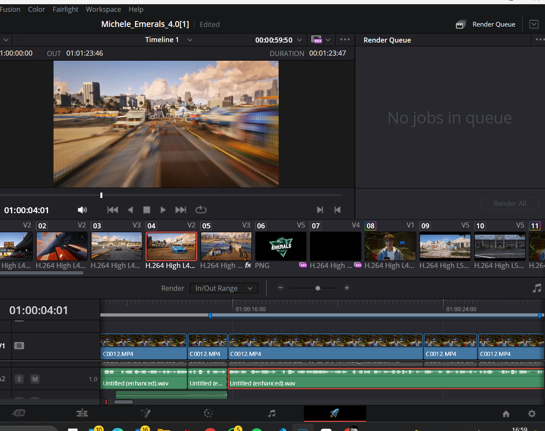Adjust the timeline zoom slider handle
Screen dimensions: 545x431
point(318,288)
